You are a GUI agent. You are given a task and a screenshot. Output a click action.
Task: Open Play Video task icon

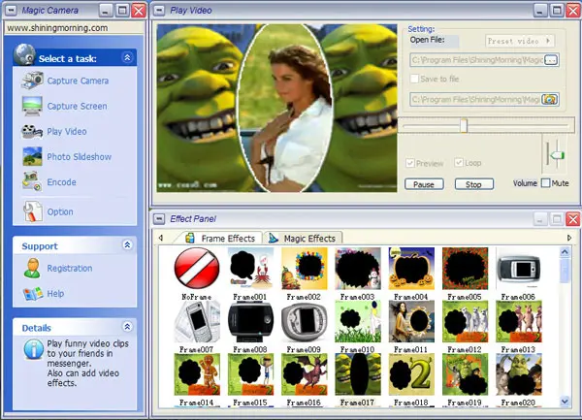coord(32,131)
